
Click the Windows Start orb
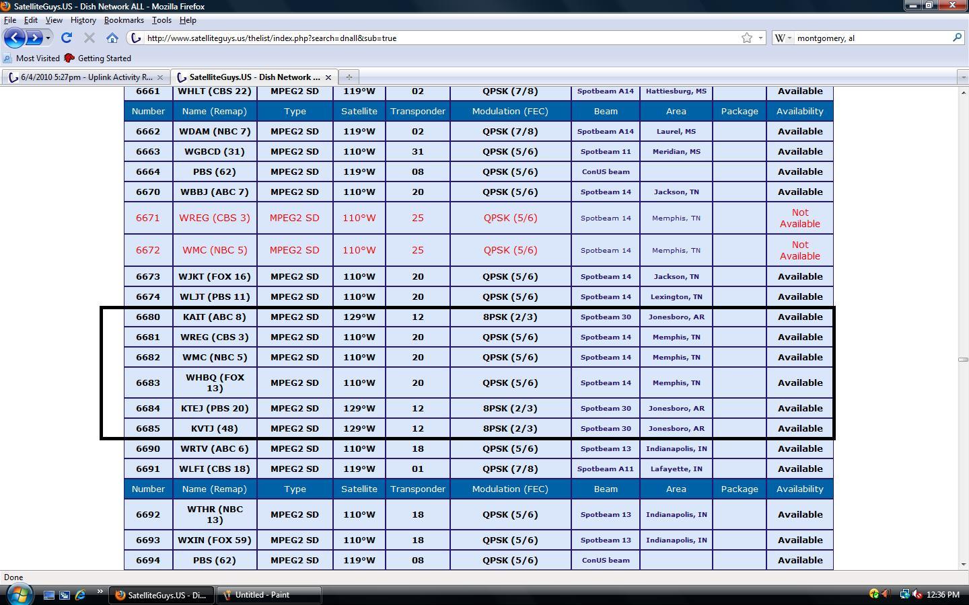pyautogui.click(x=19, y=594)
